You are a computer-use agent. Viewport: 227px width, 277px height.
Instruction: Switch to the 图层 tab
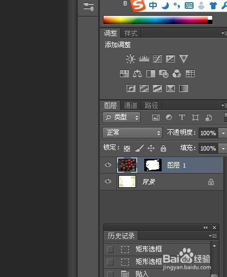click(x=110, y=106)
